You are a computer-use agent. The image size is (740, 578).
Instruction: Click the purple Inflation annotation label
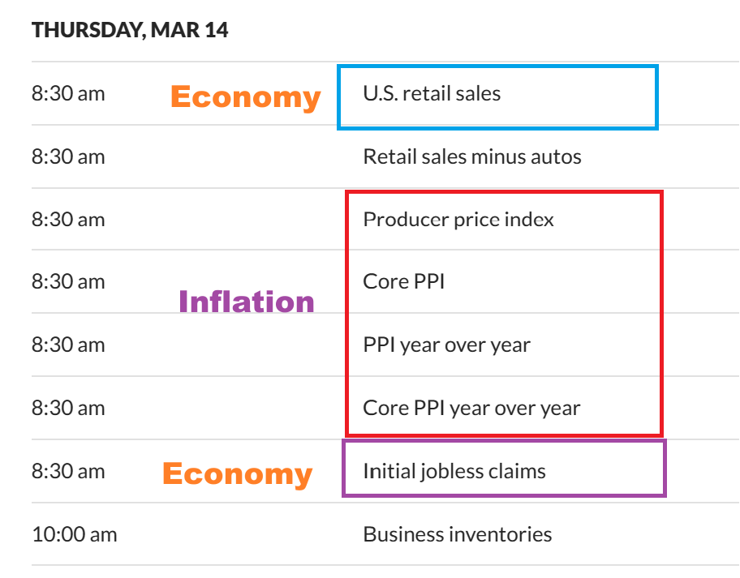tap(247, 302)
